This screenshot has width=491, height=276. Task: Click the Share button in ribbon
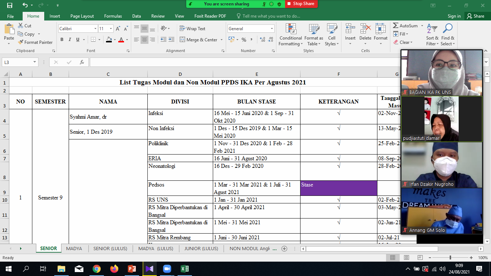(x=475, y=16)
